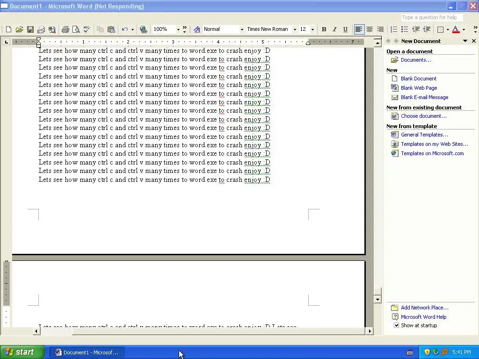479x359 pixels.
Task: Open Templates on Microsoft.com link
Action: click(x=432, y=153)
